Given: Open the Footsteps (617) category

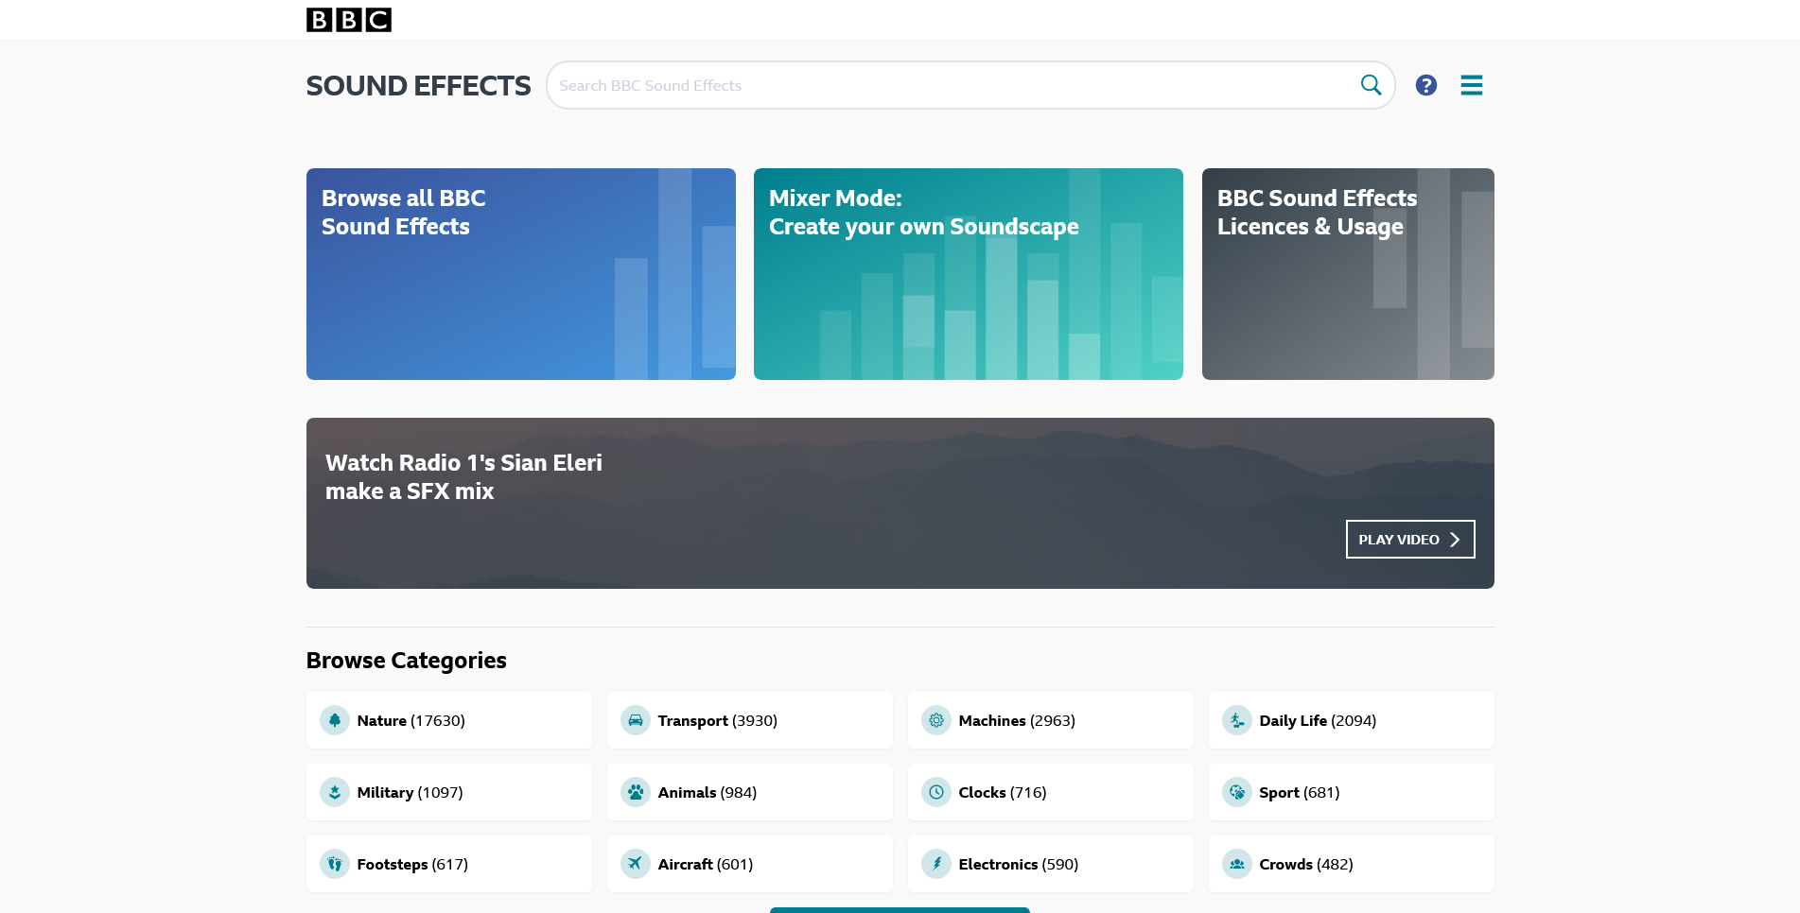Looking at the screenshot, I should click(449, 864).
